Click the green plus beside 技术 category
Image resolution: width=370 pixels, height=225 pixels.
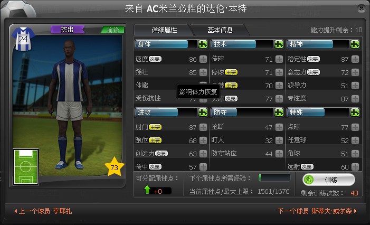coord(279,44)
